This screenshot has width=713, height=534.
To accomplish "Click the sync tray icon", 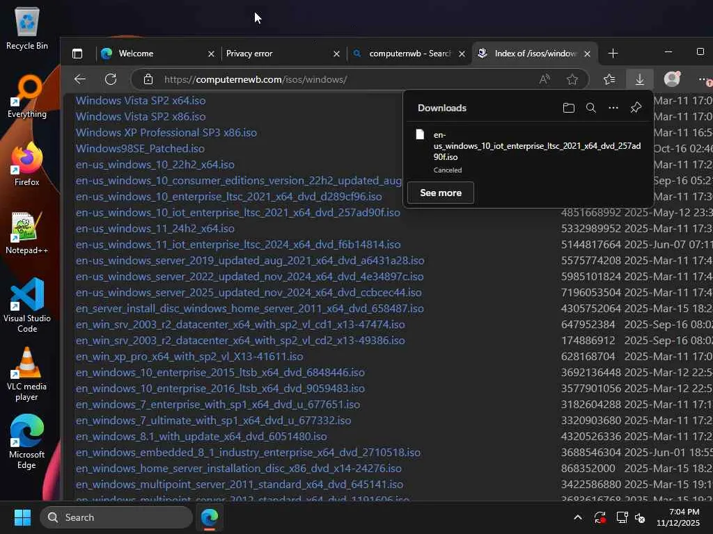I will point(600,517).
